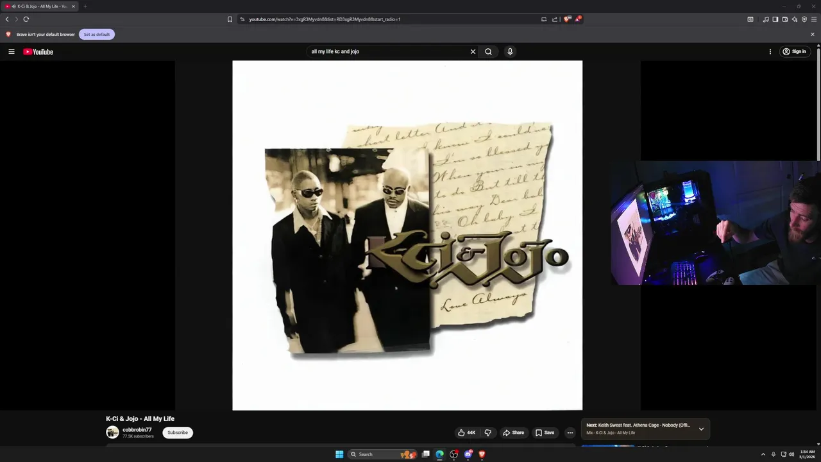
Task: Open the Brave Wallet icon
Action: [x=784, y=19]
